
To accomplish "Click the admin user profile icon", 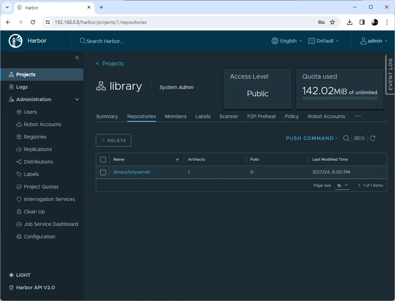I will click(x=363, y=41).
